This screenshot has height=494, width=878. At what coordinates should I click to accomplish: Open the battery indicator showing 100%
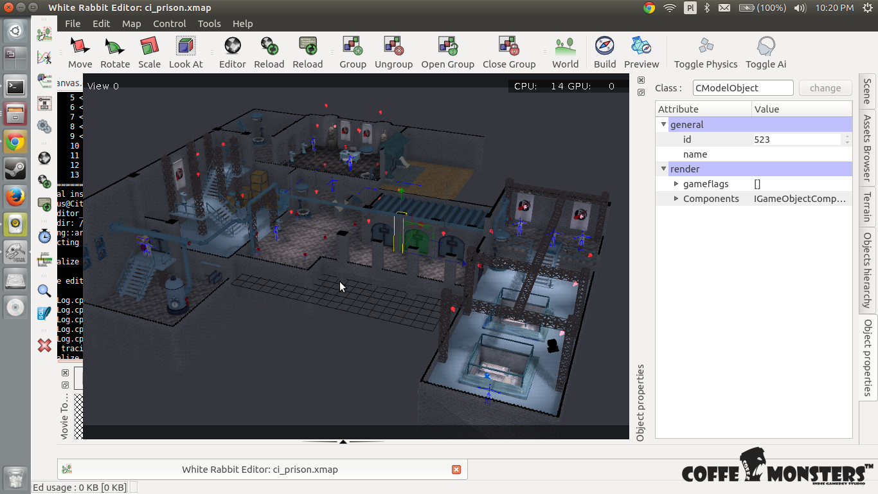(762, 8)
